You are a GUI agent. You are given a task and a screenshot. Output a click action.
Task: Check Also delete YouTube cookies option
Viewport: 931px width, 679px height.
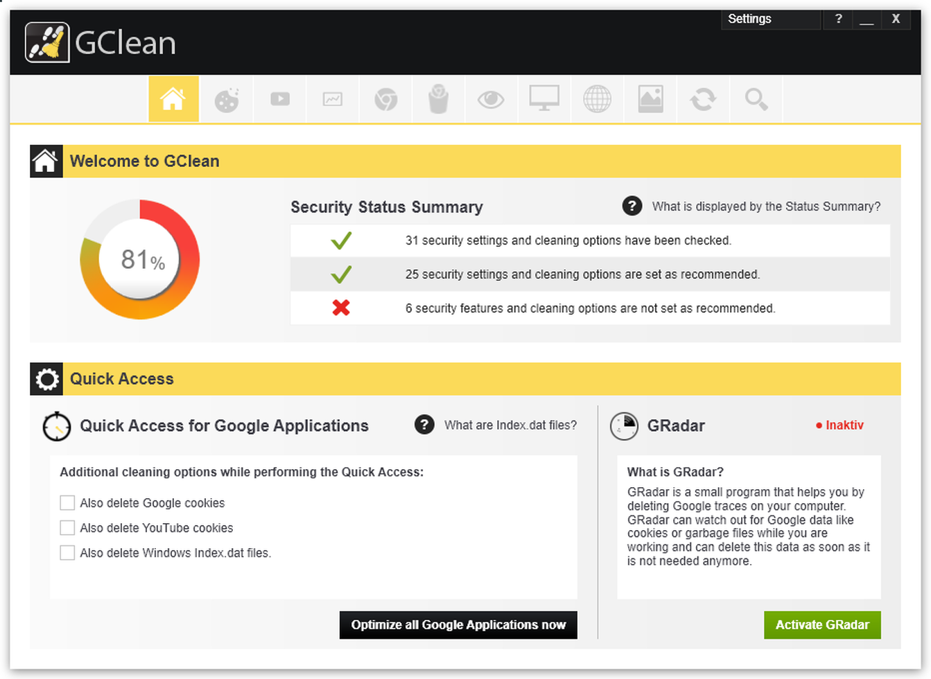[x=67, y=528]
